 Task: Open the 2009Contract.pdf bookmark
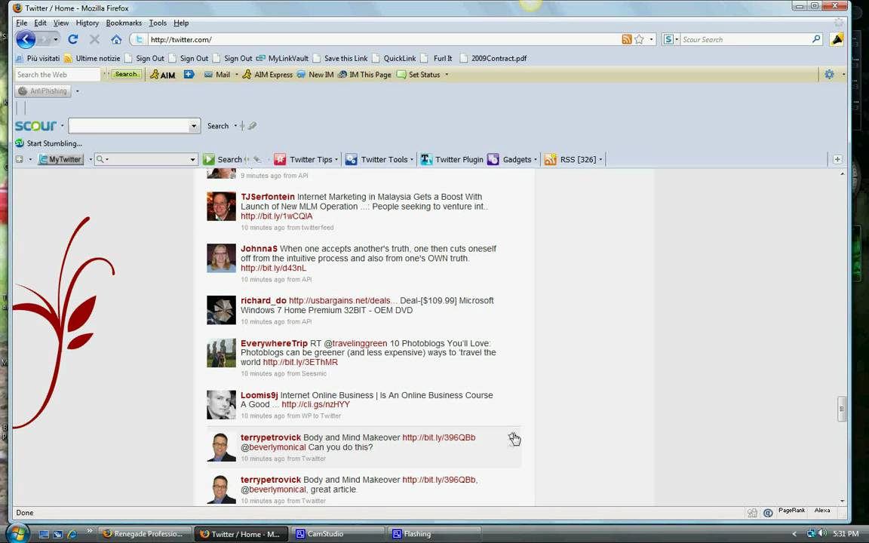click(493, 58)
